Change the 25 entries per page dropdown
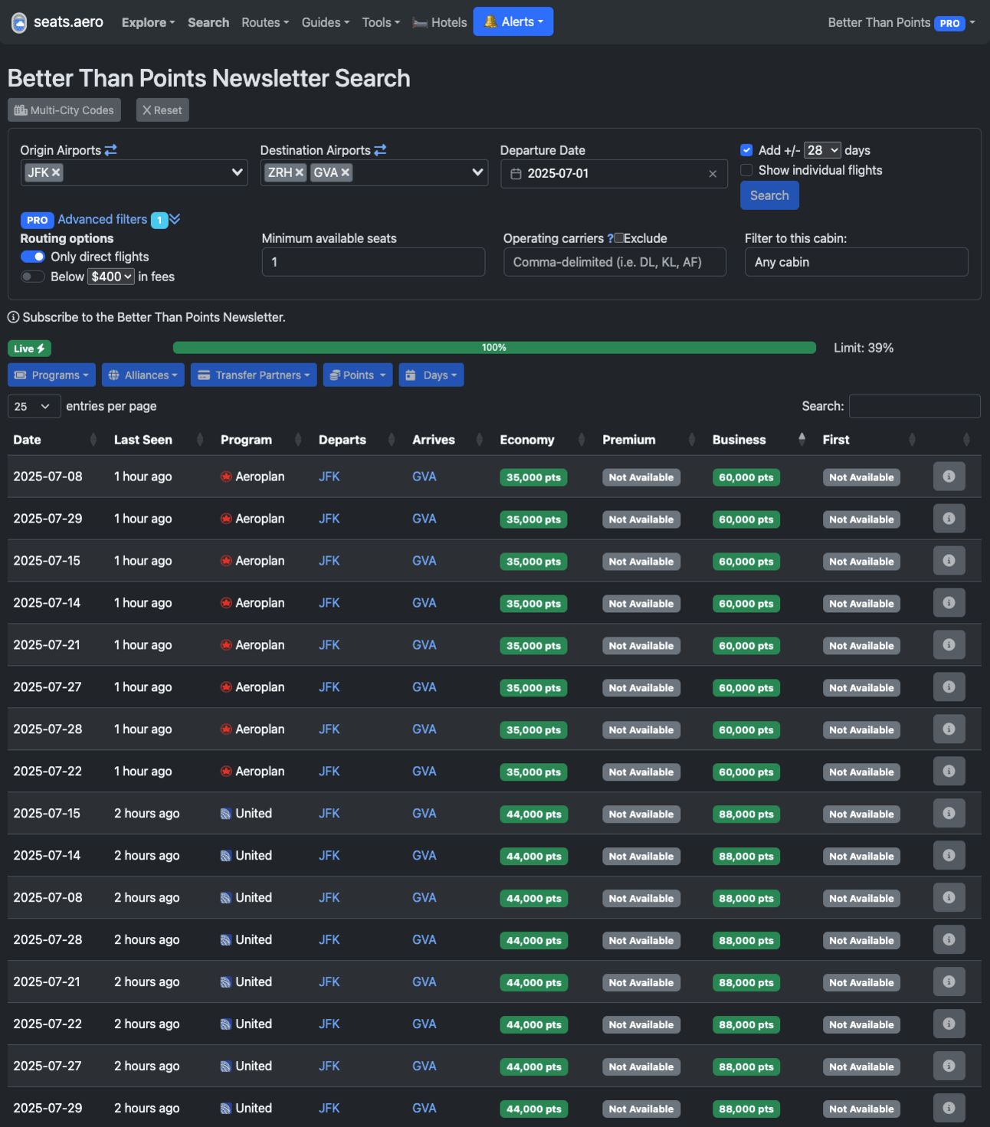 tap(34, 406)
